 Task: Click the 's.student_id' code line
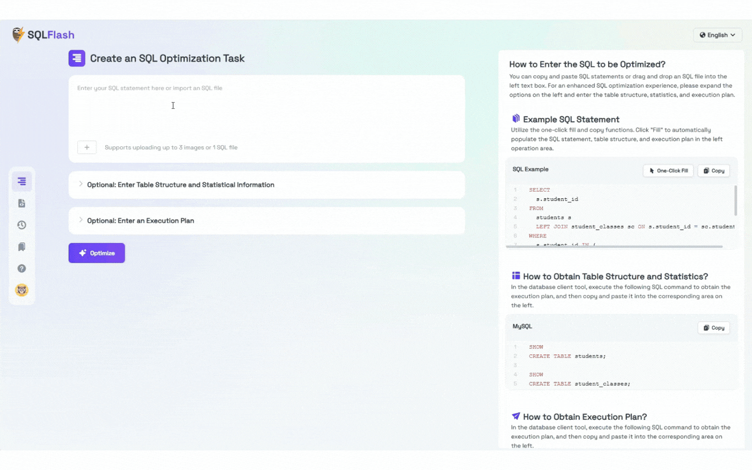click(557, 199)
